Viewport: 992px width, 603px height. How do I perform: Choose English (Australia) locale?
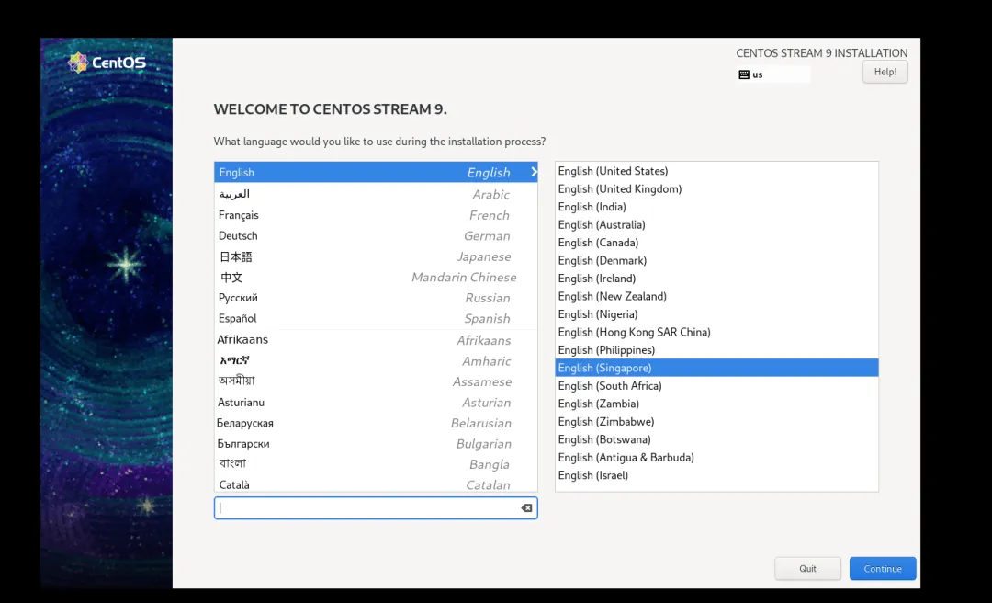[716, 225]
